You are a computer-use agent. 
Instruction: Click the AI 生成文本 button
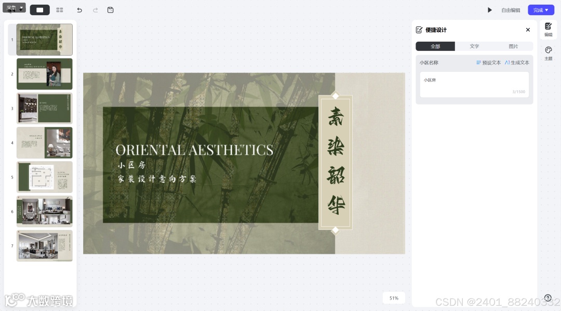(517, 62)
